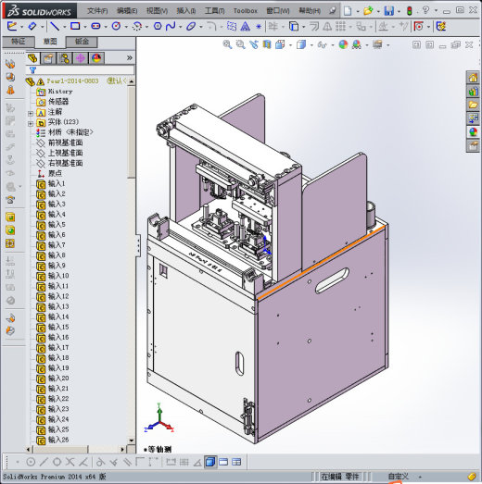Open DisplayManager tab icon
This screenshot has width=482, height=484.
click(96, 58)
